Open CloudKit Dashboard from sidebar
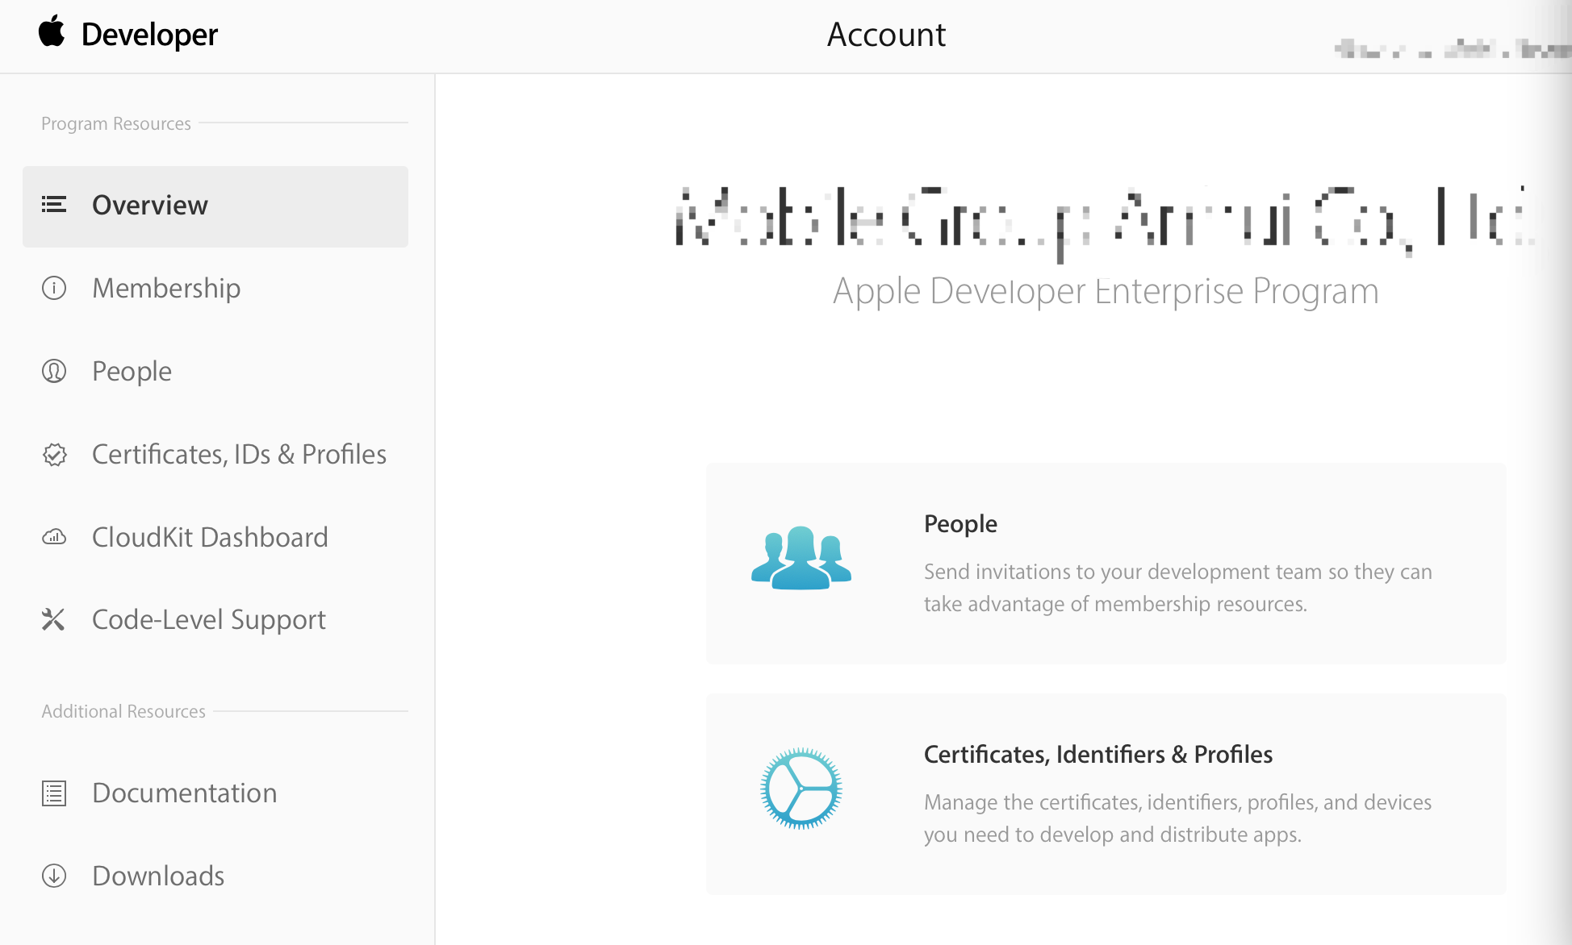This screenshot has width=1572, height=945. point(210,538)
